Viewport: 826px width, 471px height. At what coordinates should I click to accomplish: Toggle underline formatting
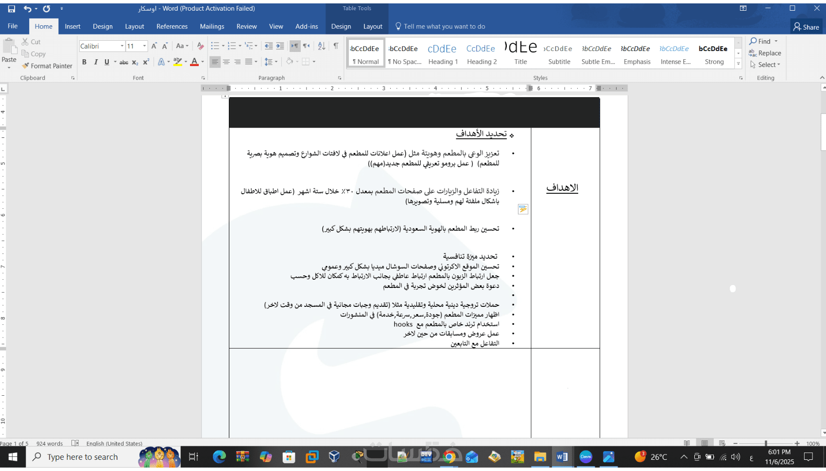pos(107,62)
